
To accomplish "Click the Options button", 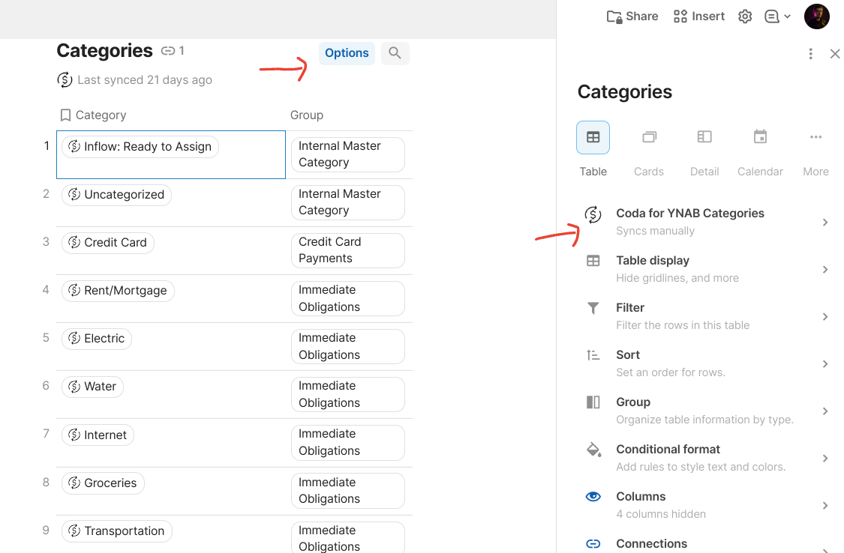I will [347, 53].
